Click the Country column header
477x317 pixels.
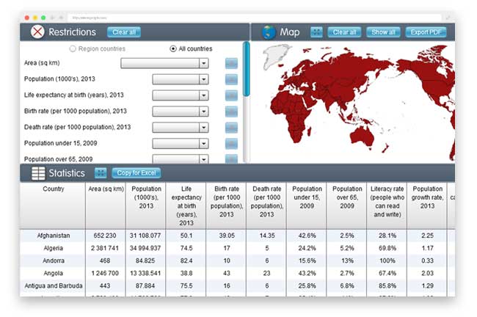[x=53, y=189]
